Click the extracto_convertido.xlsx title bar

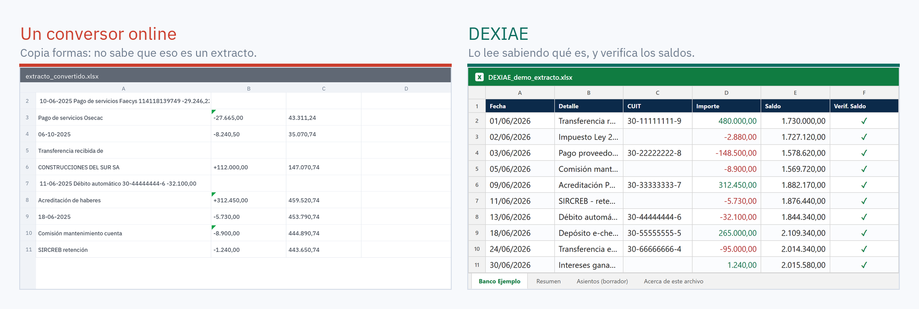pos(235,76)
